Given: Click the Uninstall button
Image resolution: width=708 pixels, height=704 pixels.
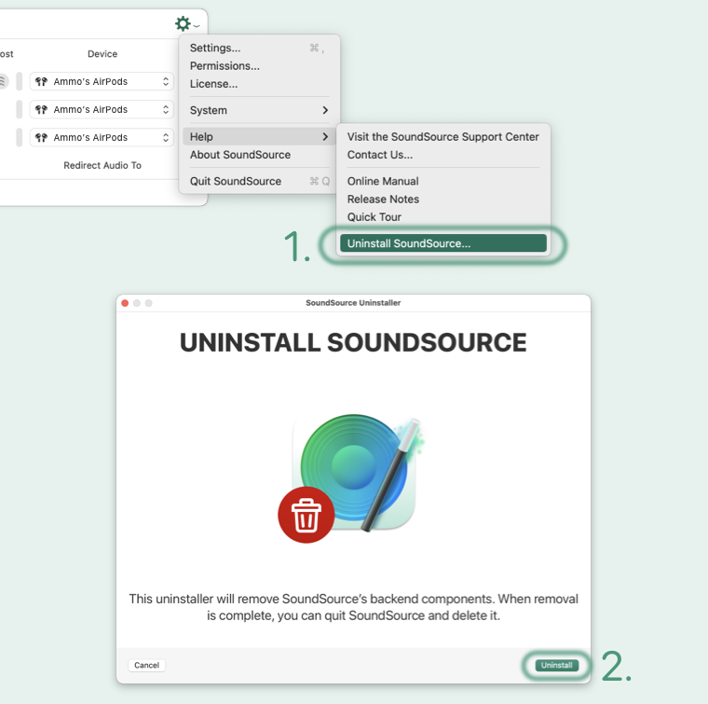Looking at the screenshot, I should point(557,665).
